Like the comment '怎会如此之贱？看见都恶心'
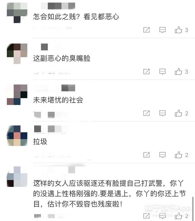Screen dimensions: 195x221 click(178, 30)
